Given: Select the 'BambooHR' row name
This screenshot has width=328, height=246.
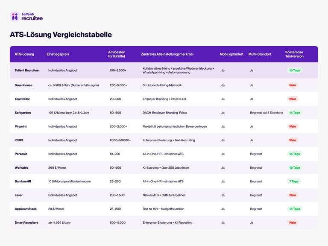Looking at the screenshot, I should [x=23, y=182].
